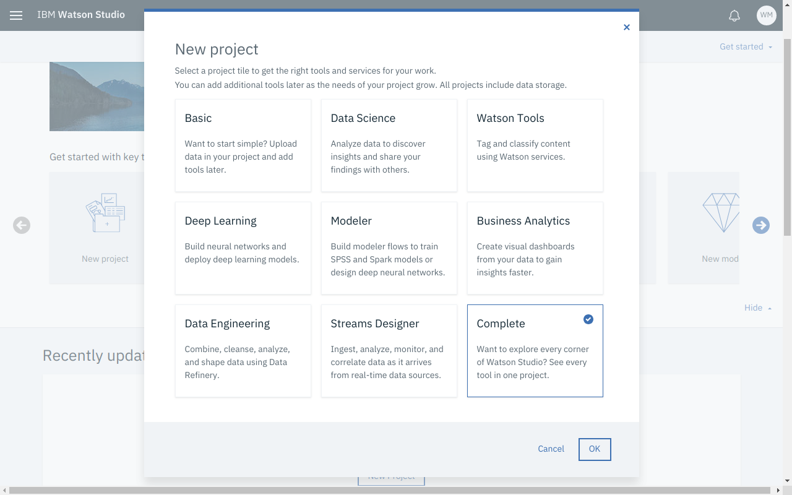Click the IBM Watson Studio logo

coord(81,14)
